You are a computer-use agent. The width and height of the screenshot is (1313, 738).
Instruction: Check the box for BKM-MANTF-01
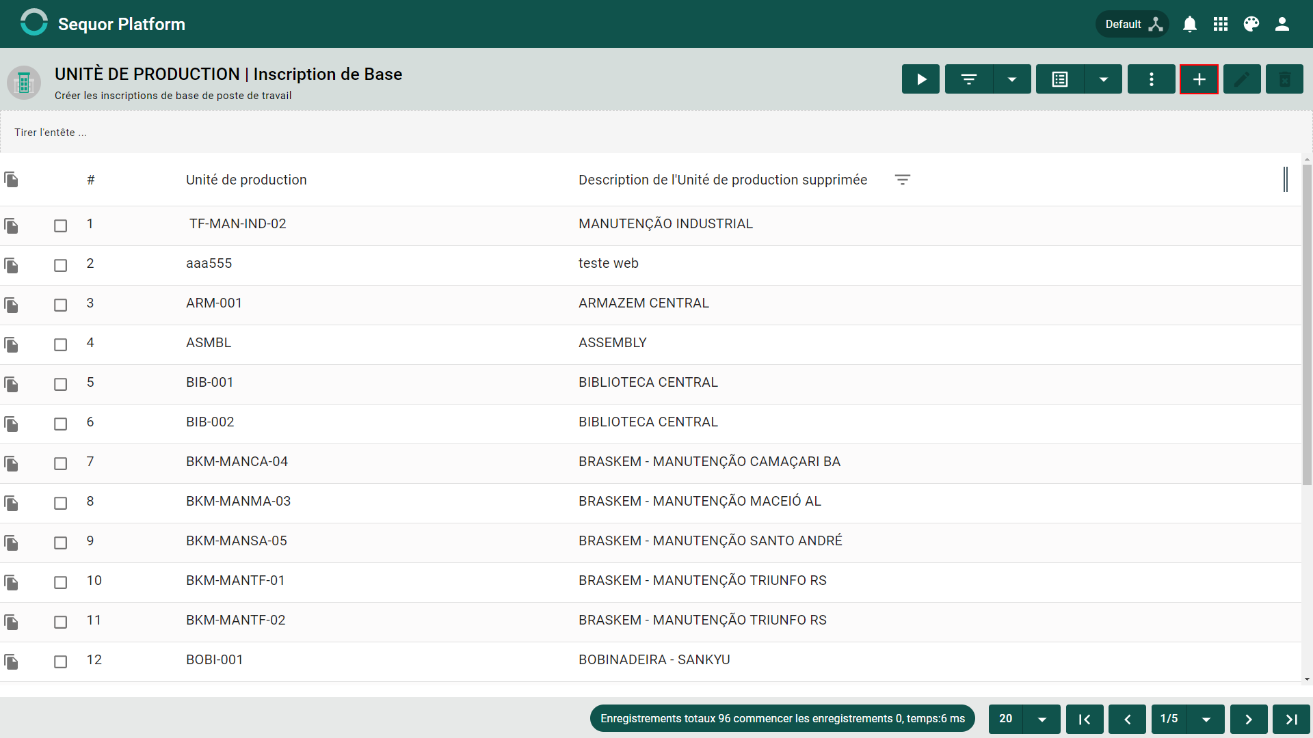pyautogui.click(x=61, y=582)
